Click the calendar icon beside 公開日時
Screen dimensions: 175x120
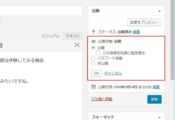(x=94, y=87)
